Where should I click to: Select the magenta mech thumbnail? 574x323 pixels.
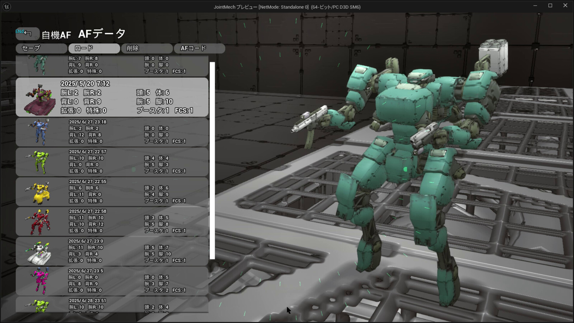tap(40, 281)
